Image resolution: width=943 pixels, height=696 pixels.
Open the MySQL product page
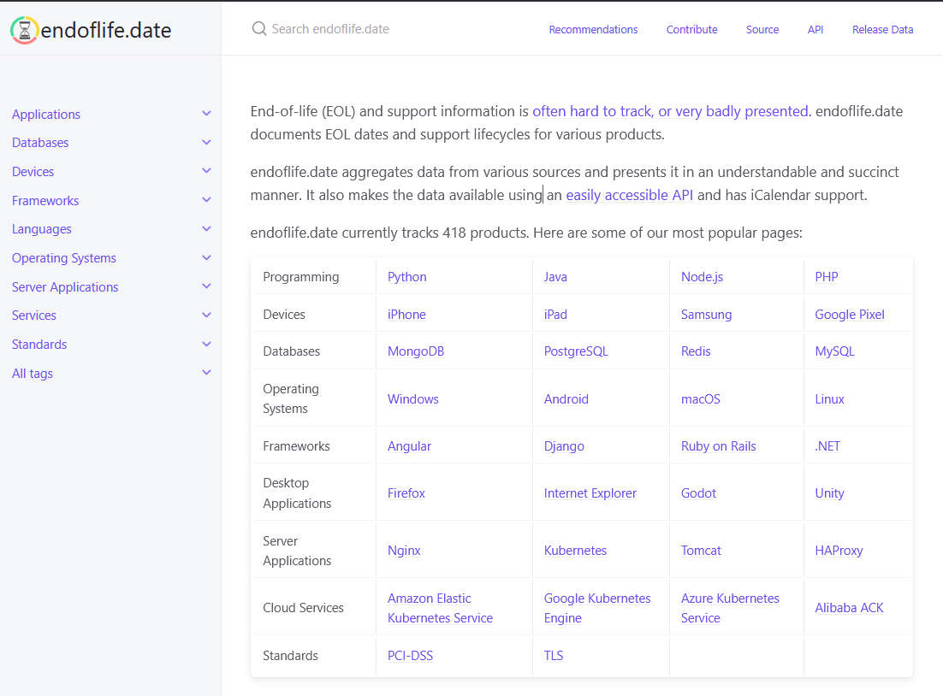pos(834,351)
